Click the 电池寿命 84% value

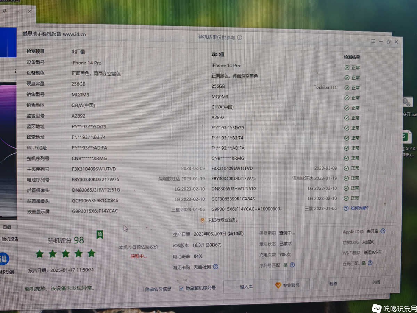tap(198, 256)
